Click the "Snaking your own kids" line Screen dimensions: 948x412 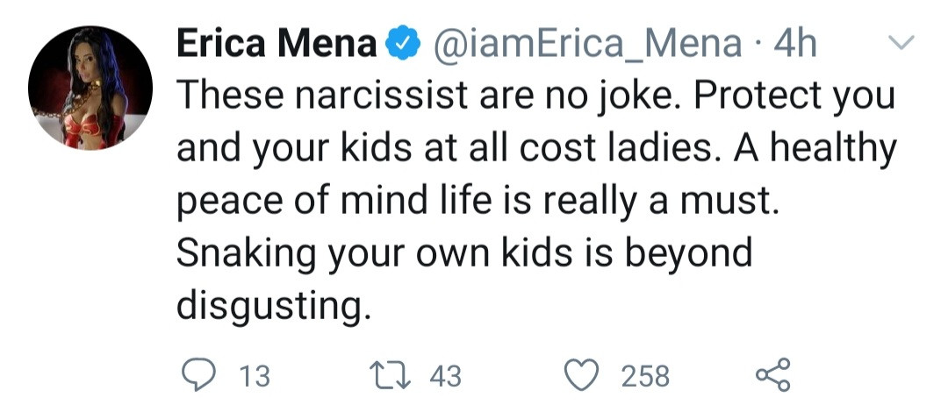[373, 253]
